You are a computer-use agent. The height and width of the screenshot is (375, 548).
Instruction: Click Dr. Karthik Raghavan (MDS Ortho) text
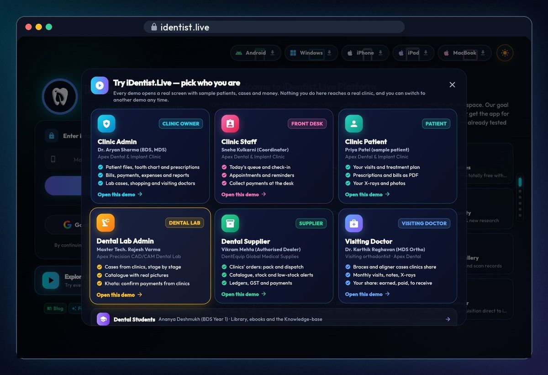(x=385, y=249)
